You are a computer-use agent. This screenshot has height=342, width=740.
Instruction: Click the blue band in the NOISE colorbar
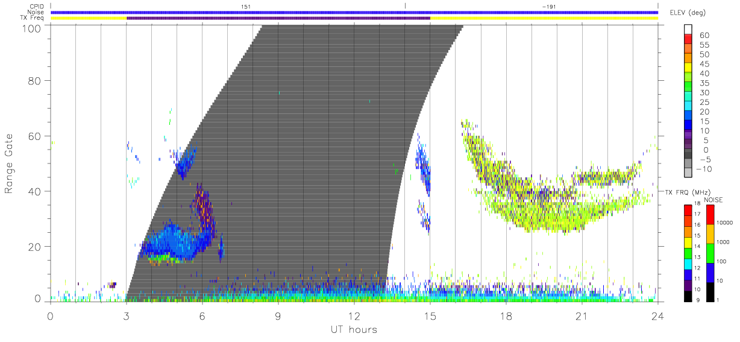710,272
